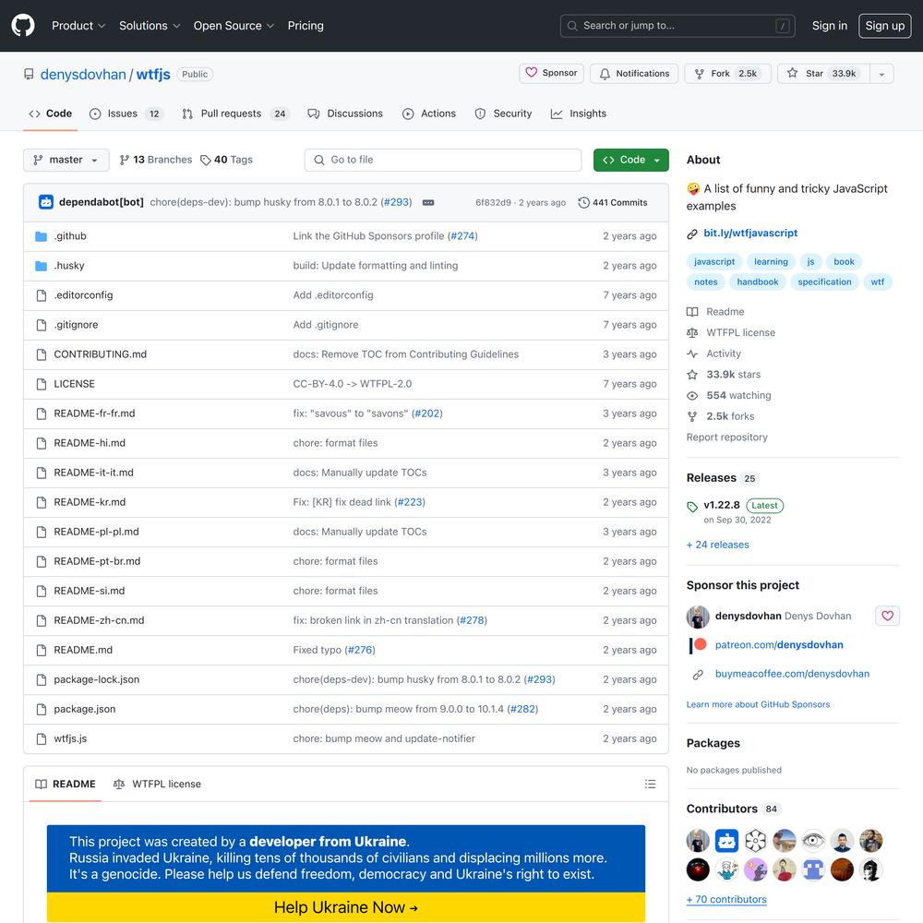923x923 pixels.
Task: Open the Solutions menu dropdown
Action: pos(150,26)
